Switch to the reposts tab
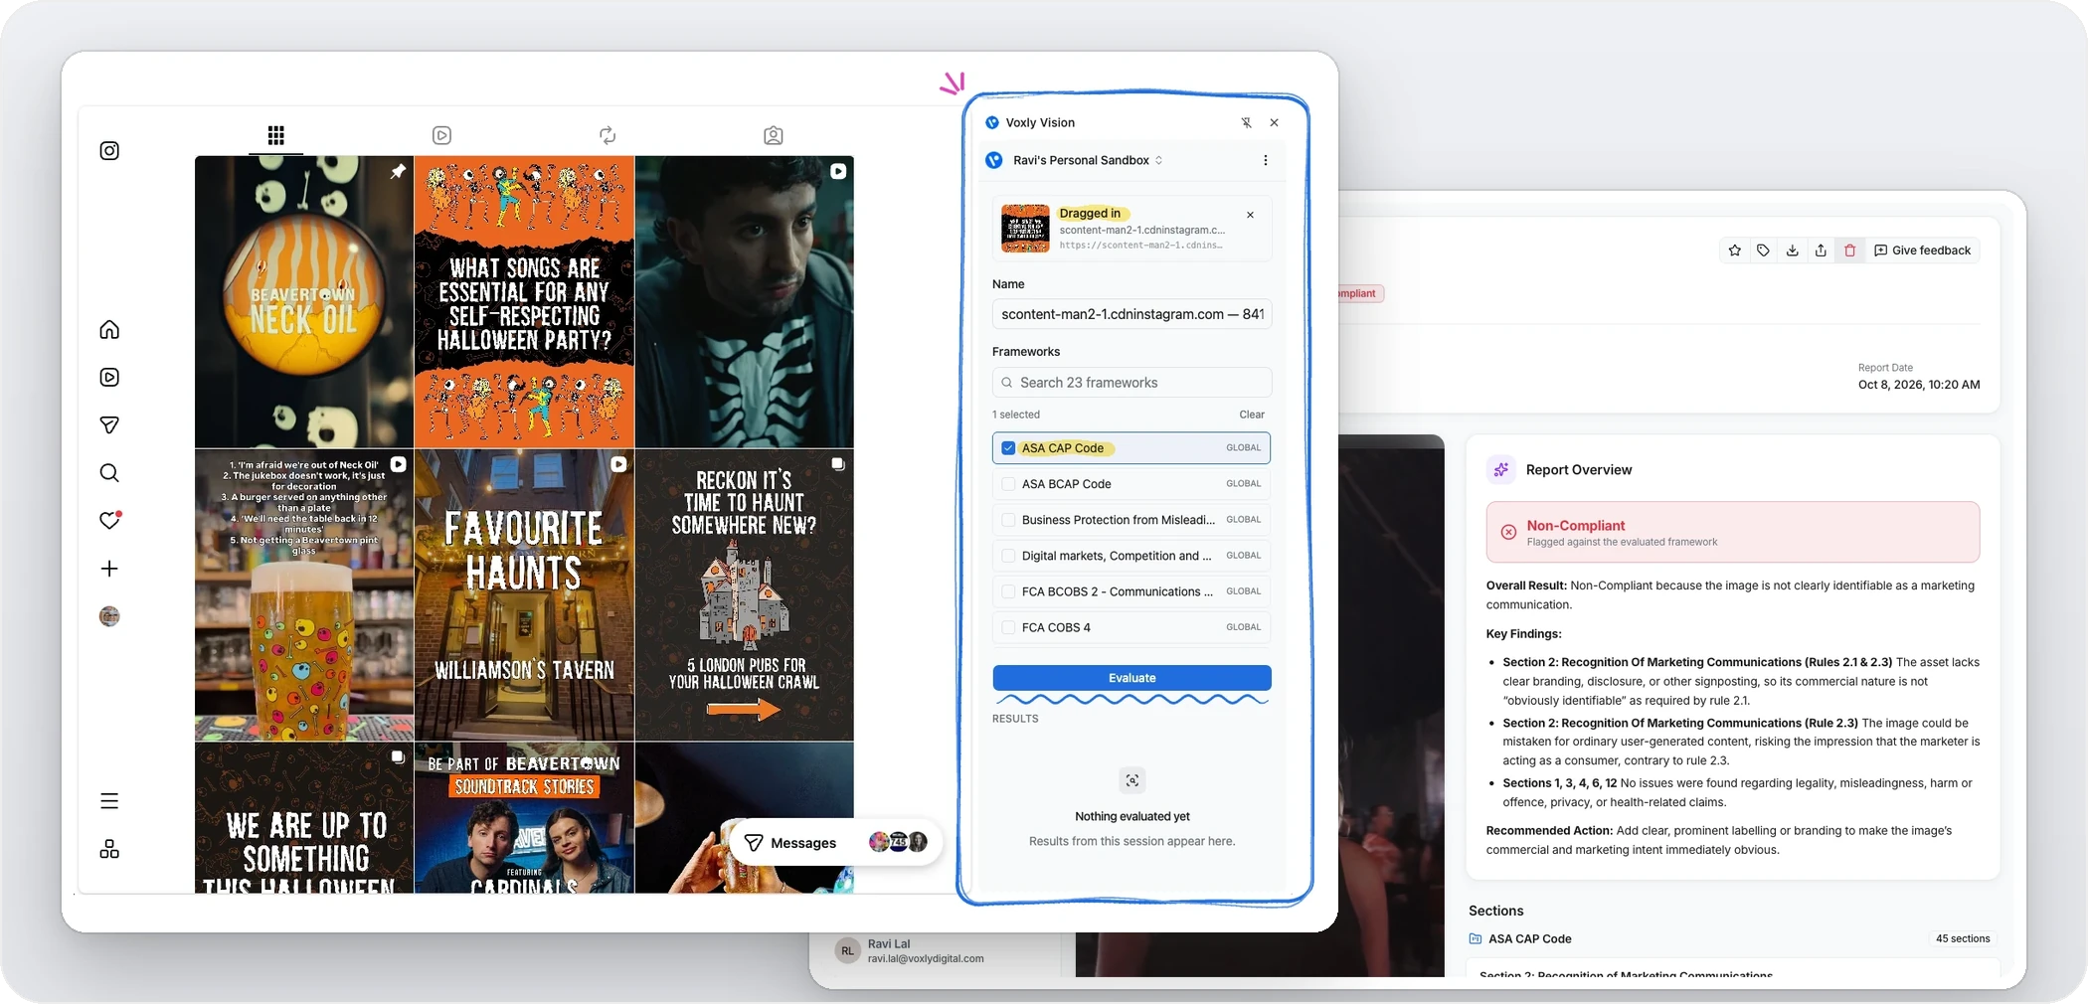This screenshot has height=1004, width=2088. coord(608,135)
